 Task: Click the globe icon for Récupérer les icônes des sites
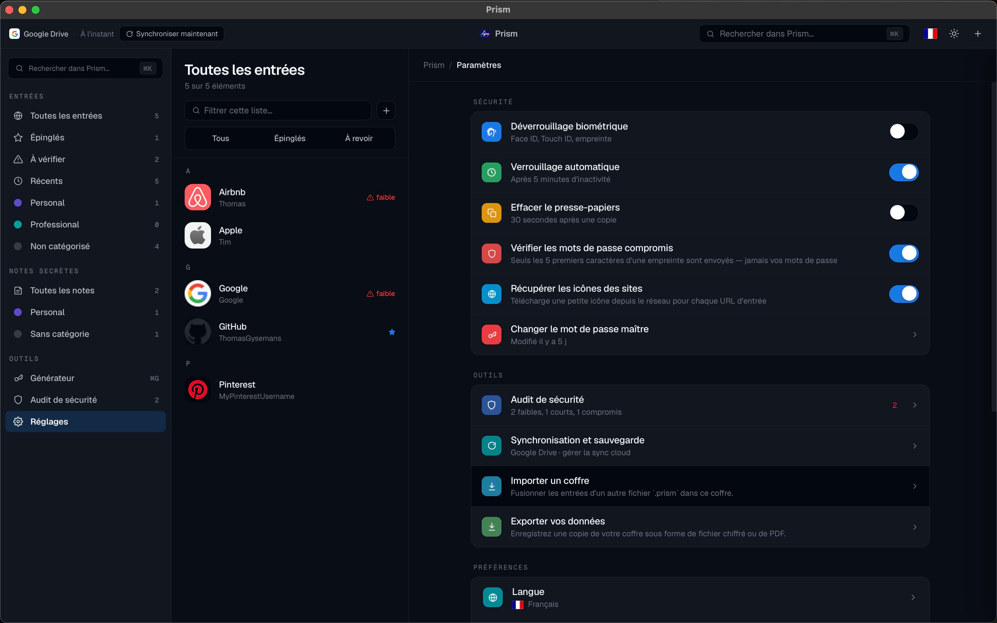(492, 294)
